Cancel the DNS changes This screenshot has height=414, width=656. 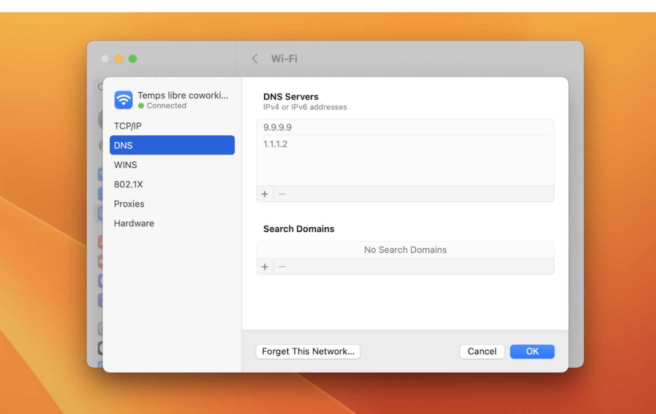[482, 351]
